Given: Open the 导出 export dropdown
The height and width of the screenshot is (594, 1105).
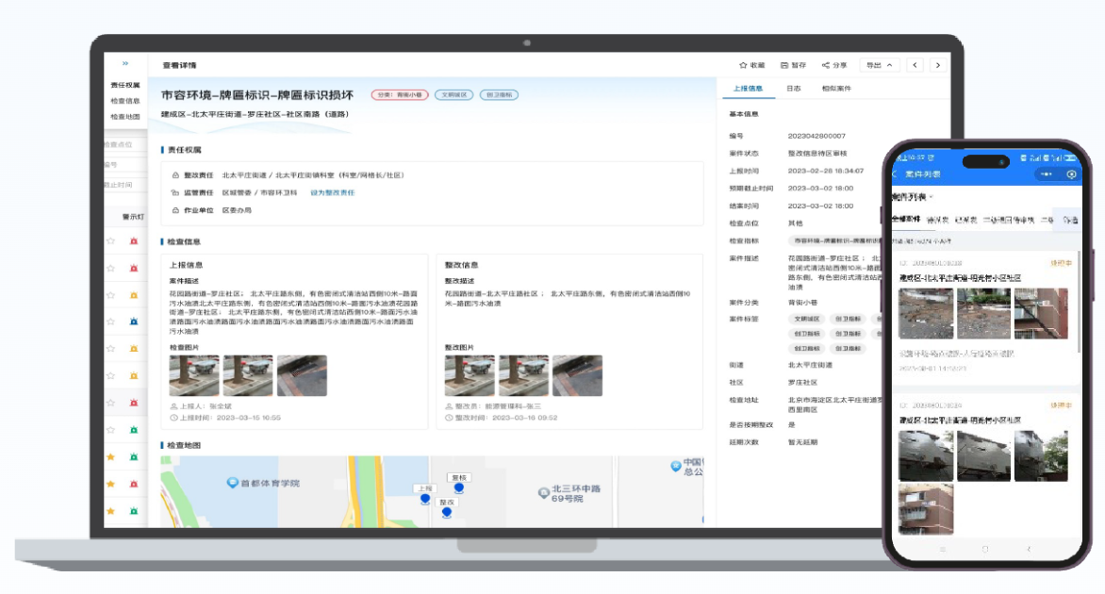Looking at the screenshot, I should pos(879,65).
